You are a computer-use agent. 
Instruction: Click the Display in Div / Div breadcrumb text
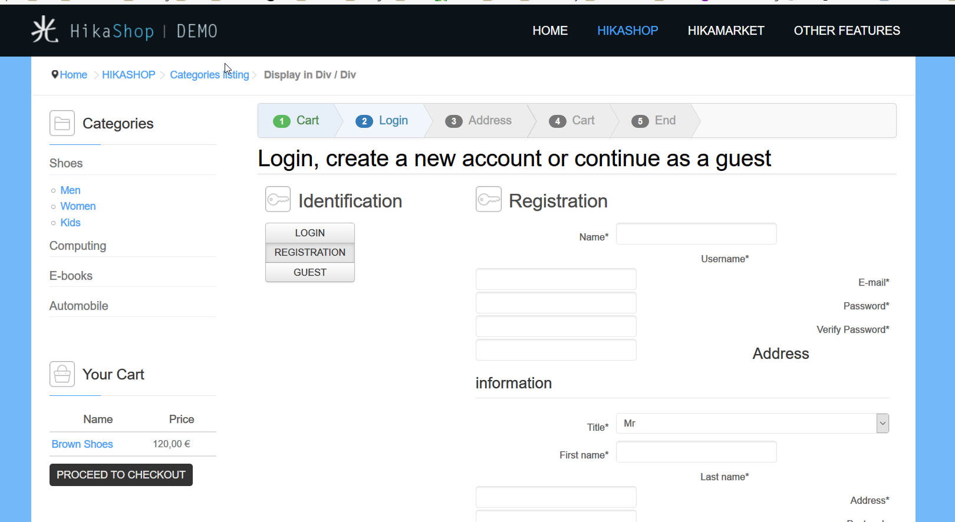tap(310, 75)
